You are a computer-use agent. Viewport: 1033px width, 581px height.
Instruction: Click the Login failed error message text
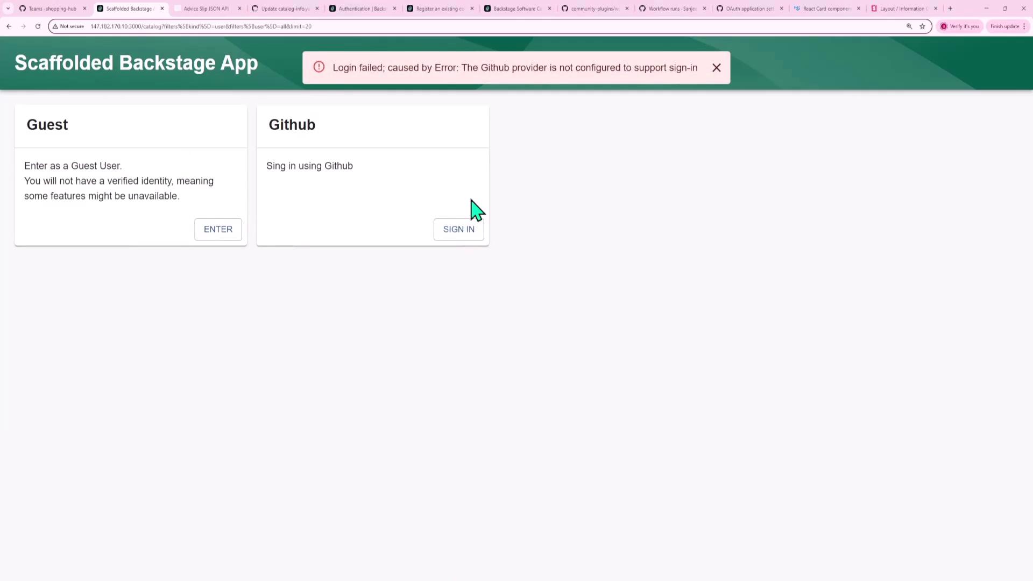(x=515, y=68)
